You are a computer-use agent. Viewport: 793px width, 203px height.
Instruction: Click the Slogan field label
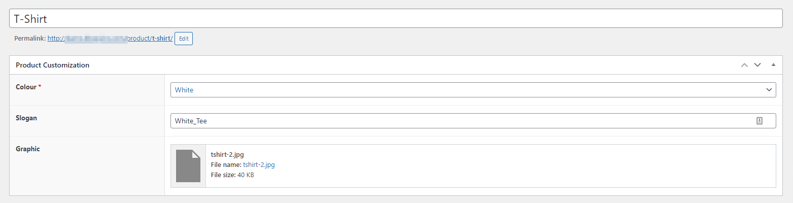coord(26,118)
